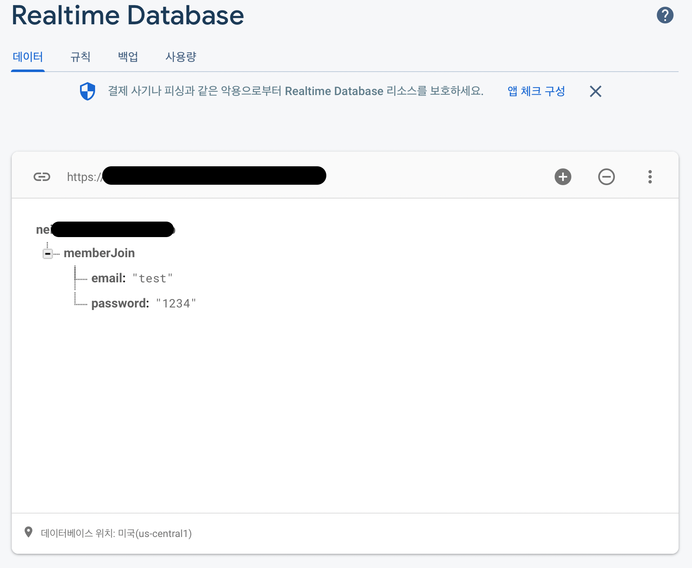Image resolution: width=692 pixels, height=568 pixels.
Task: Open the 앱 체크 구성 link
Action: point(536,91)
